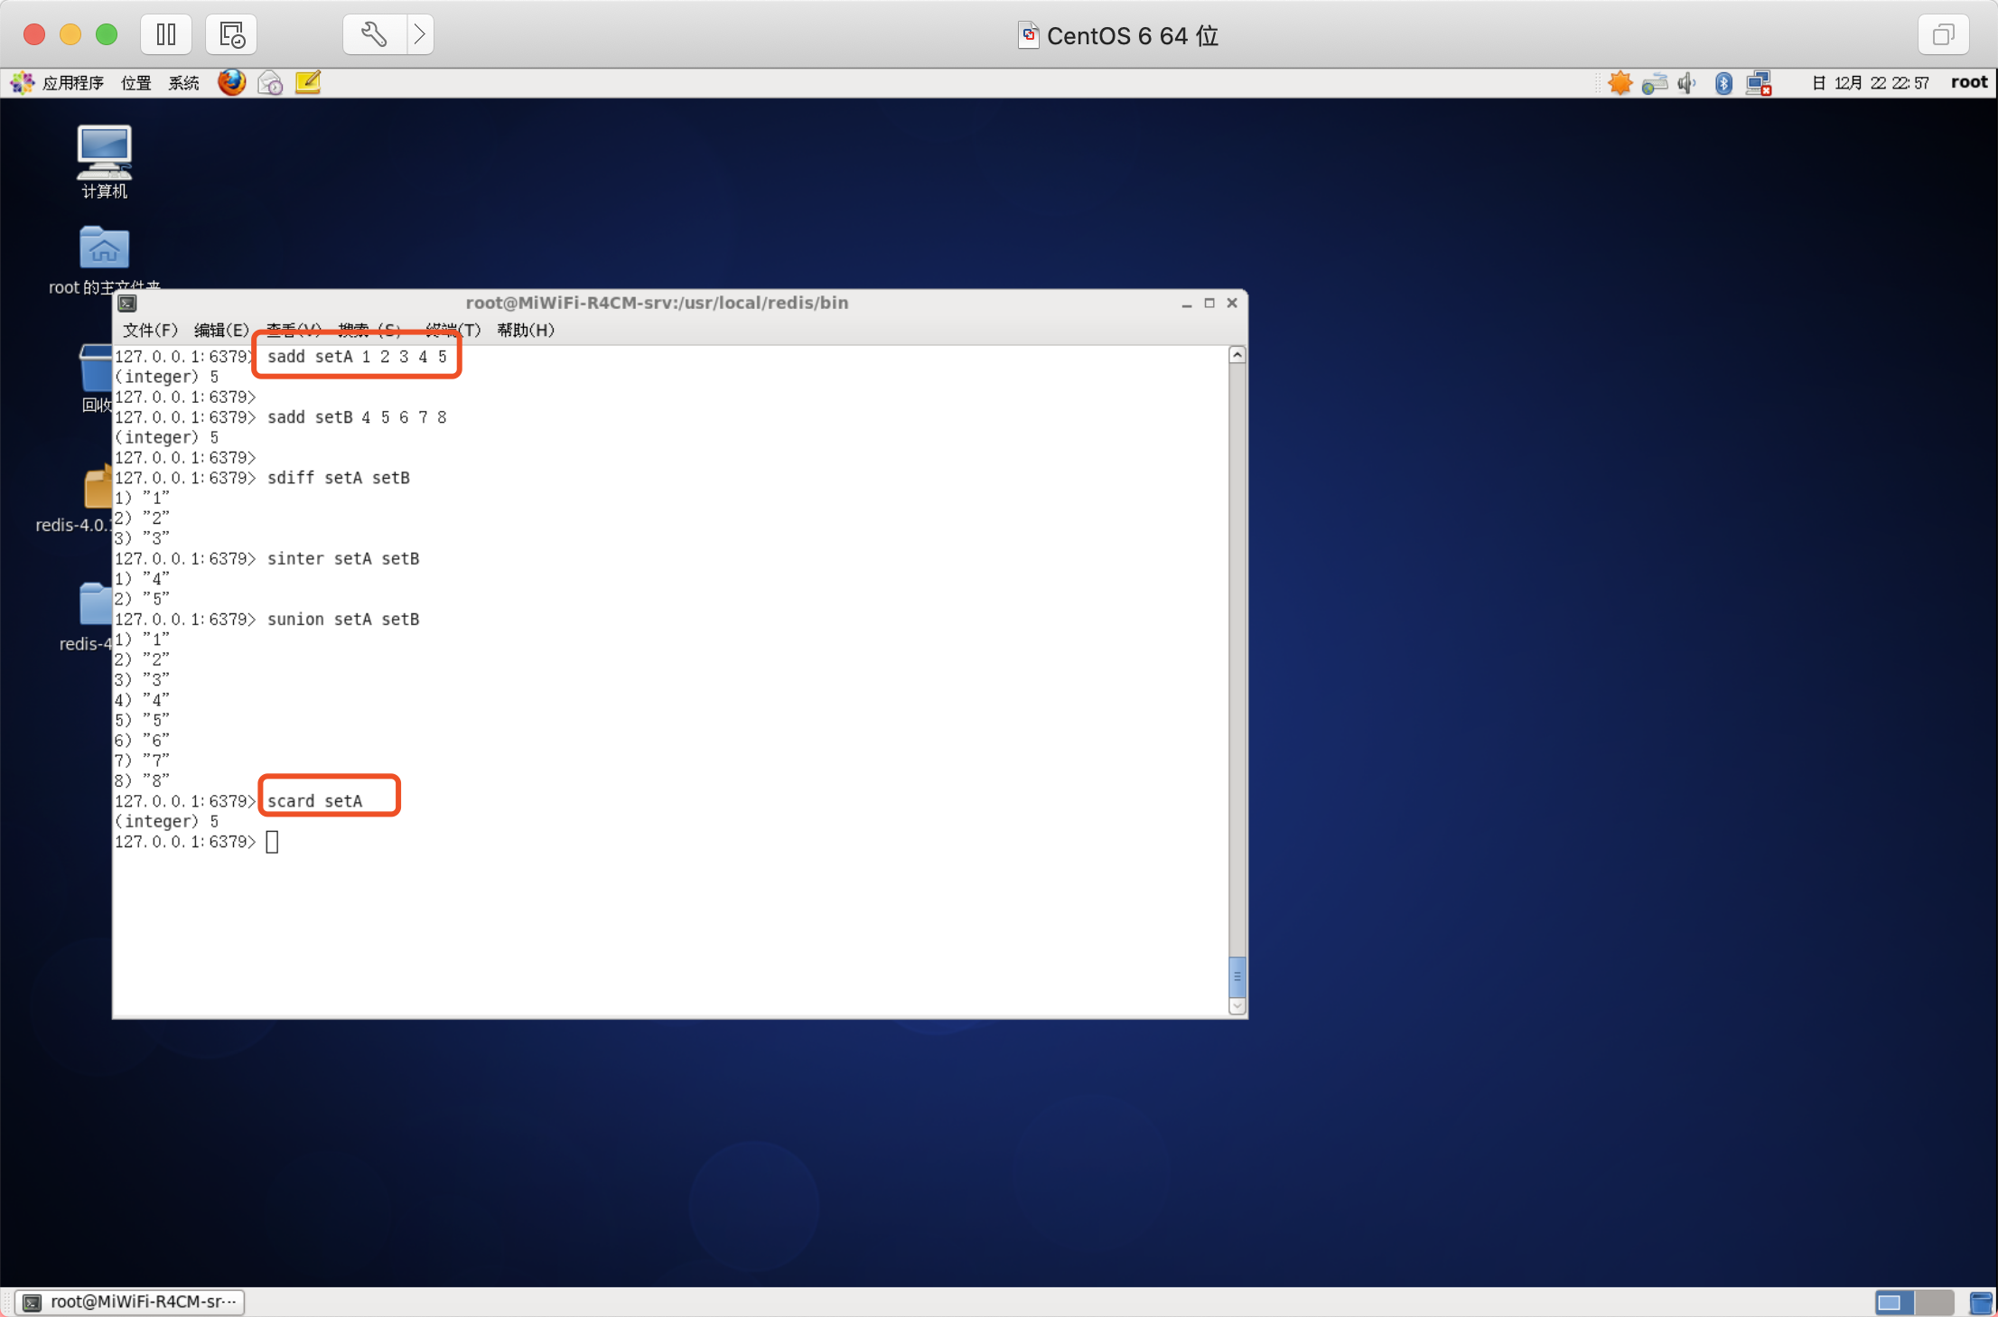Pause the virtual machine

tap(166, 34)
